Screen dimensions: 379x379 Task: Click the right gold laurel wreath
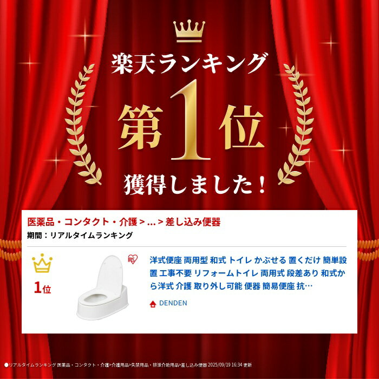(x=296, y=124)
